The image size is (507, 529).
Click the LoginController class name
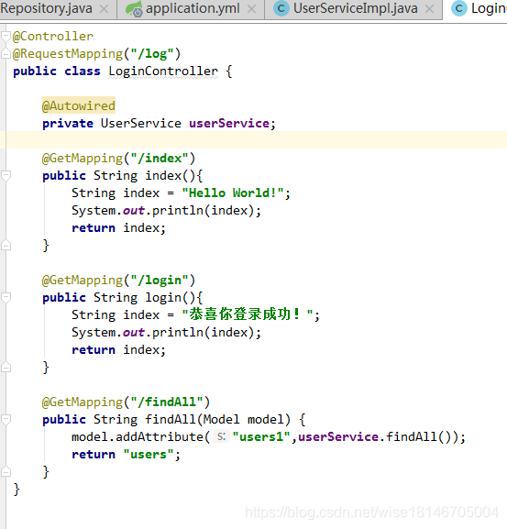[x=163, y=72]
